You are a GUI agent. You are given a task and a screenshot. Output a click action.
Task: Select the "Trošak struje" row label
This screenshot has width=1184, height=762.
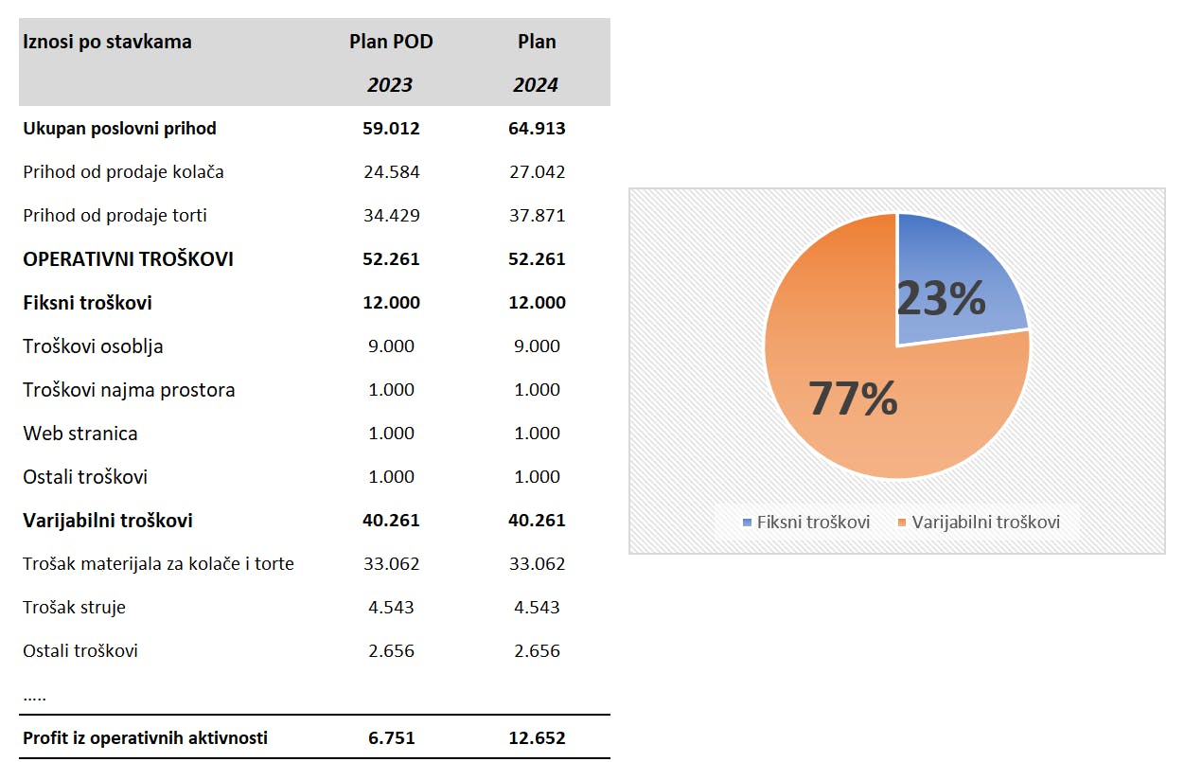(x=74, y=608)
